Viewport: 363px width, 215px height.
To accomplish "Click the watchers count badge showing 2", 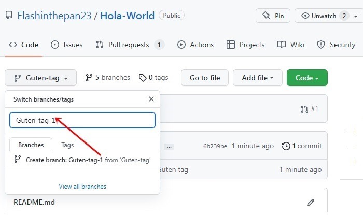I will [x=344, y=16].
